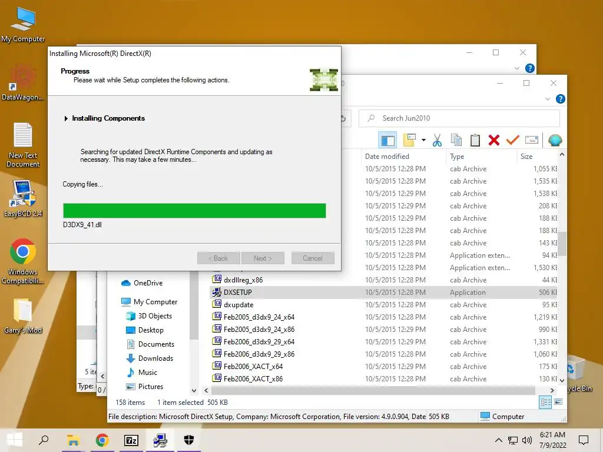The image size is (603, 452).
Task: Launch EasyBCD 2.4 desktop shortcut
Action: coord(23,198)
